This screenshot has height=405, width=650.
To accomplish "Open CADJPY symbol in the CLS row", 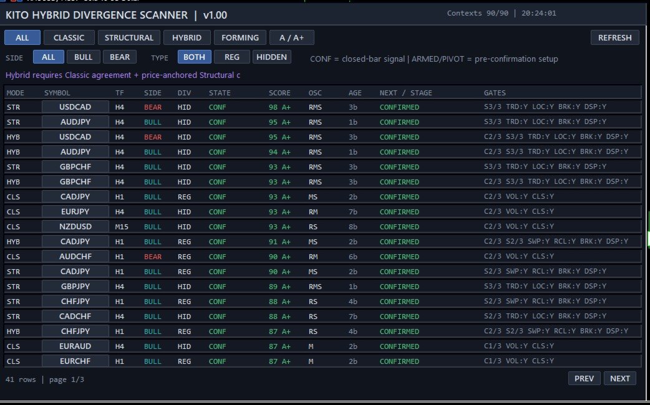I will 75,196.
